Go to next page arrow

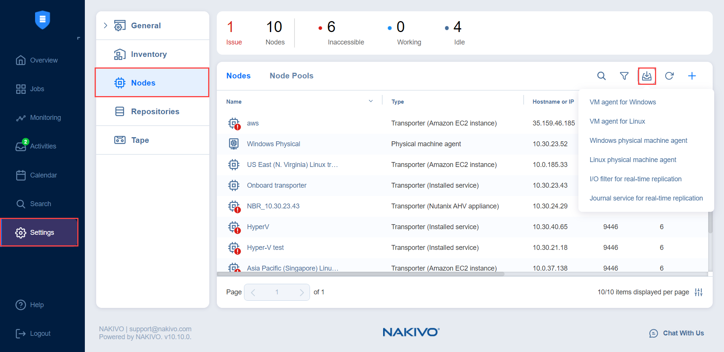tap(302, 292)
